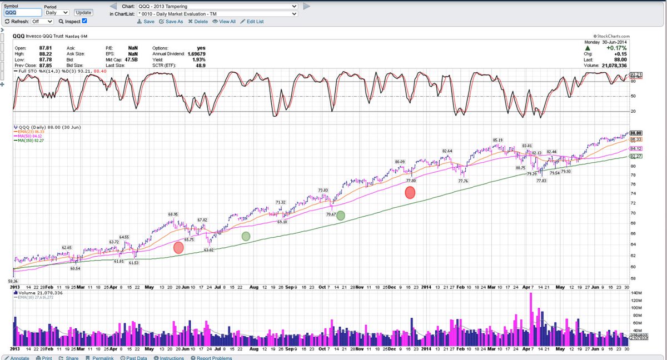This screenshot has width=667, height=360.
Task: Click the 71.32 price label
Action: (281, 202)
